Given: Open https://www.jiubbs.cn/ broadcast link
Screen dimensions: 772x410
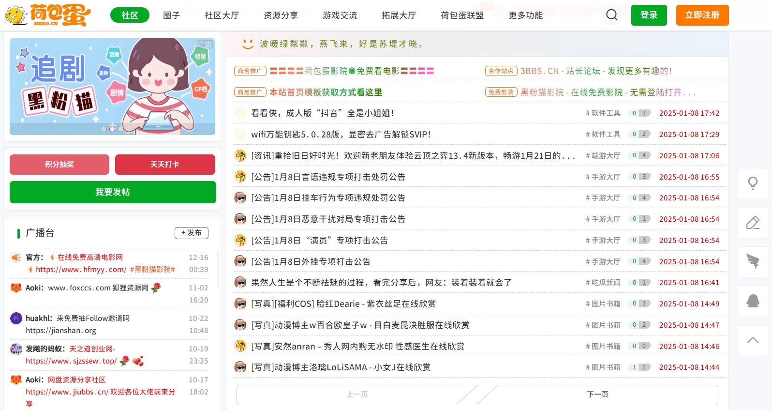Looking at the screenshot, I should coord(67,392).
